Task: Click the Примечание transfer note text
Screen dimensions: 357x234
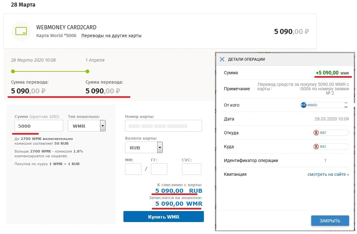Action: pyautogui.click(x=303, y=89)
